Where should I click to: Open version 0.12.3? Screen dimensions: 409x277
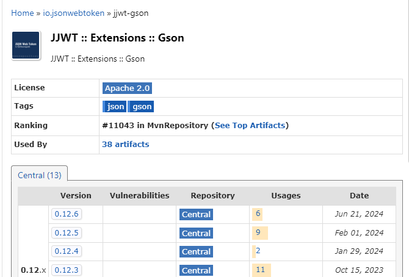(x=67, y=270)
